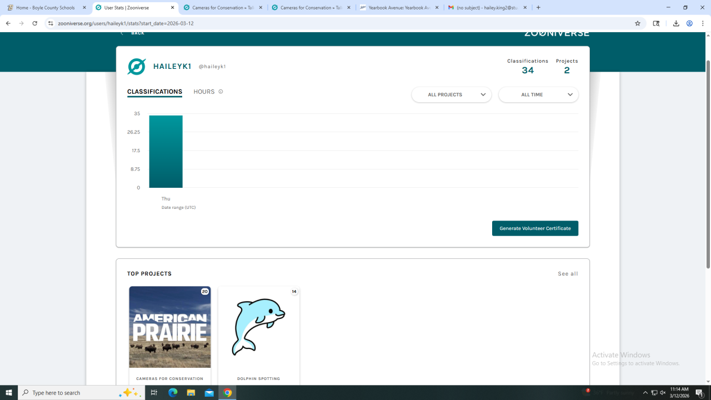Open the Chrome profile icon
The image size is (711, 400).
tap(689, 23)
